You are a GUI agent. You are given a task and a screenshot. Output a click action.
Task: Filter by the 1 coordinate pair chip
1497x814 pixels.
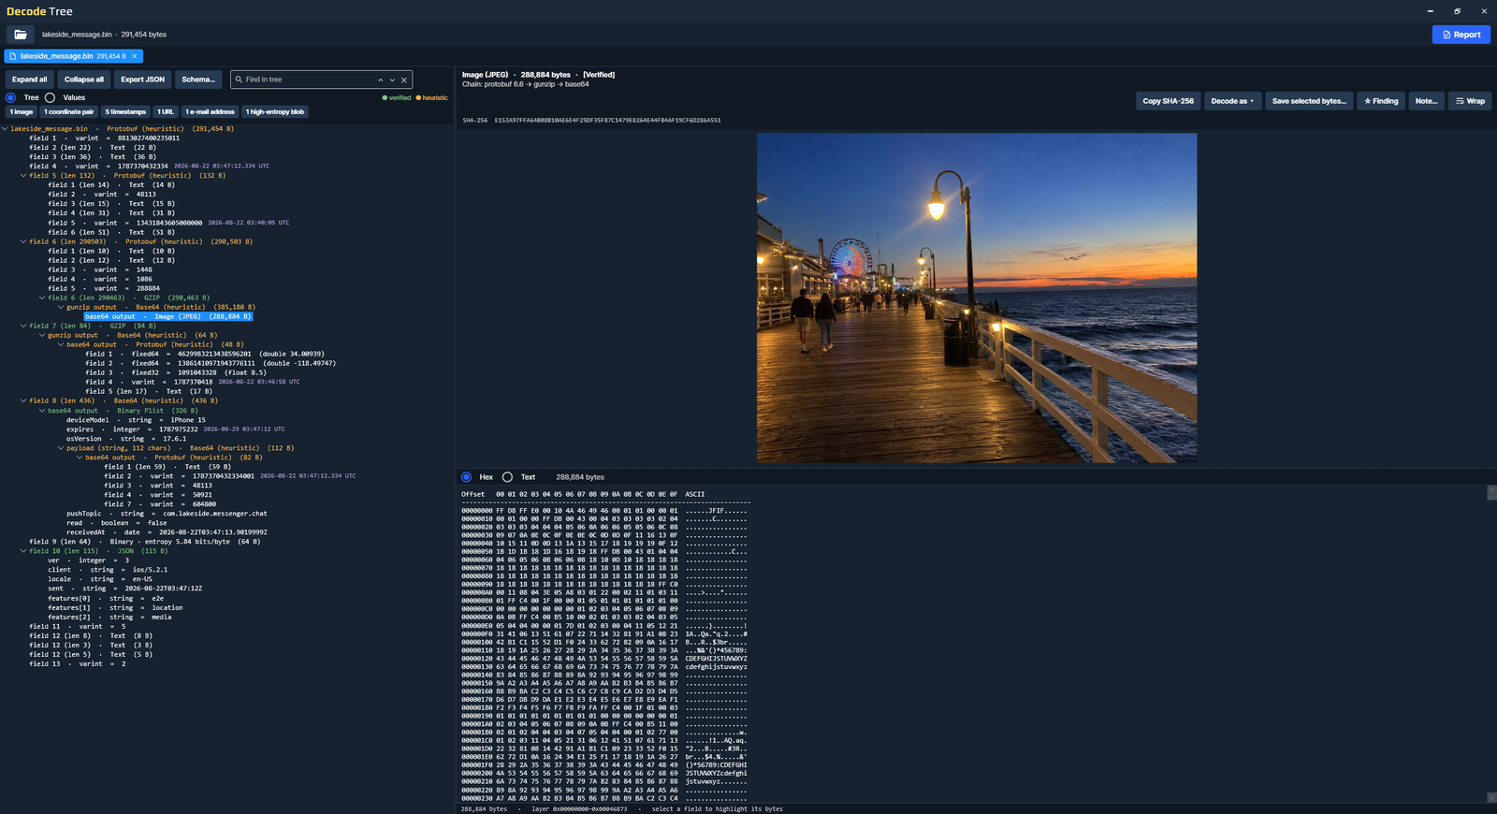click(69, 111)
